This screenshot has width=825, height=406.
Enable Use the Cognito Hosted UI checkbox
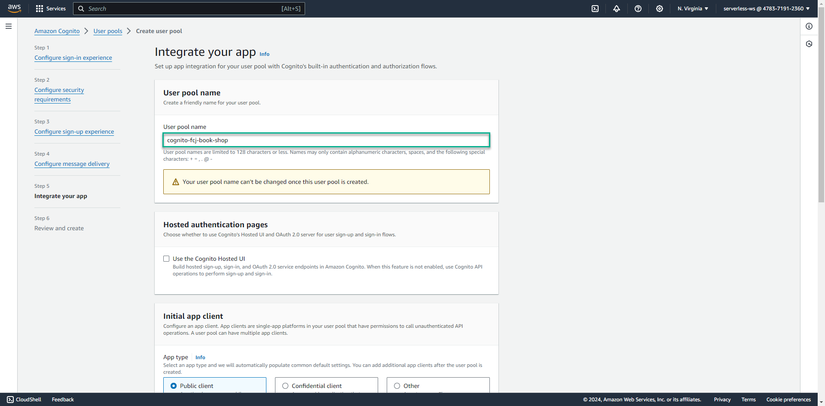click(x=166, y=259)
